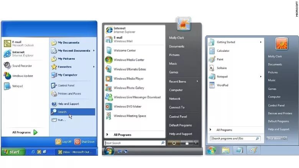Launch Solitaire in Windows 7 menu
Screen dimensions: 299x168
218,68
